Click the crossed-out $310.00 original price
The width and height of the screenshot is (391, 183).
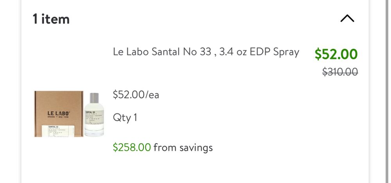tap(340, 71)
